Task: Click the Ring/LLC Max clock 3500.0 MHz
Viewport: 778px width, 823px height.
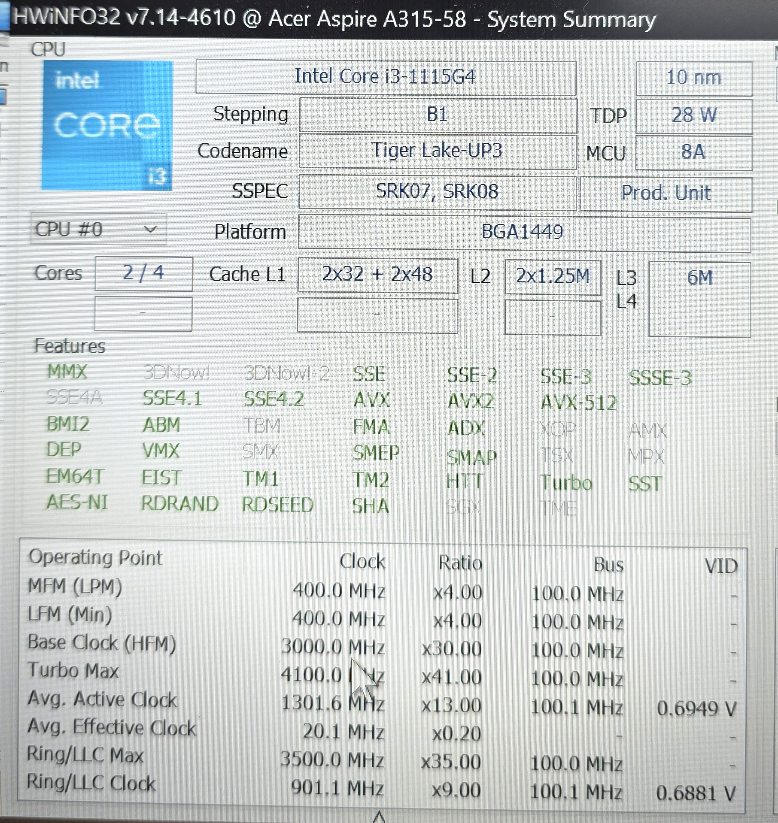Action: click(332, 759)
